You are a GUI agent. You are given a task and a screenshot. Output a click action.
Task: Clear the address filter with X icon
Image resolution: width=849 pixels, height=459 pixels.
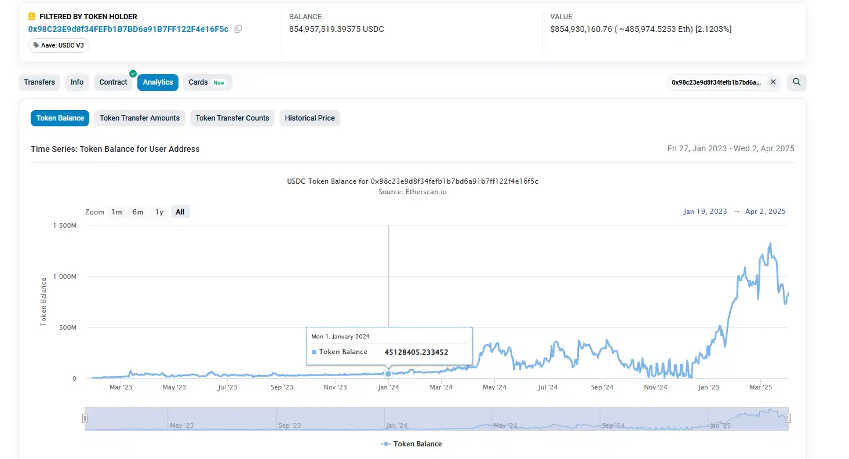[x=773, y=82]
